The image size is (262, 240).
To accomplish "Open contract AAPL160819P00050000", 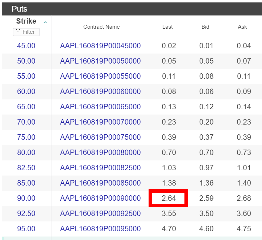I will pyautogui.click(x=100, y=61).
